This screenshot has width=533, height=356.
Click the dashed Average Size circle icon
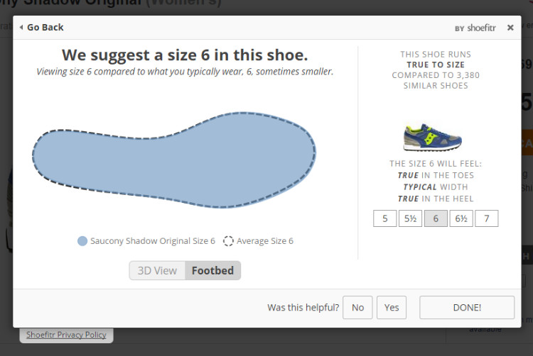click(x=228, y=241)
